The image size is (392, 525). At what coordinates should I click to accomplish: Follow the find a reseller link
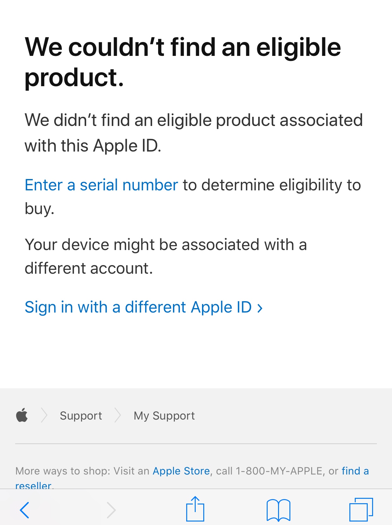click(x=355, y=471)
